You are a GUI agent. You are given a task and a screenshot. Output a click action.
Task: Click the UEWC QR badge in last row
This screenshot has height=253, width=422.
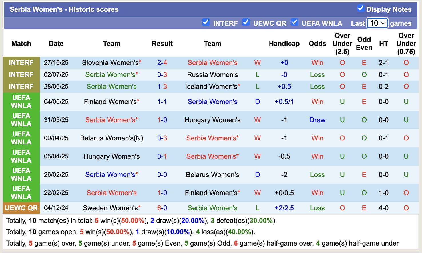coord(21,208)
